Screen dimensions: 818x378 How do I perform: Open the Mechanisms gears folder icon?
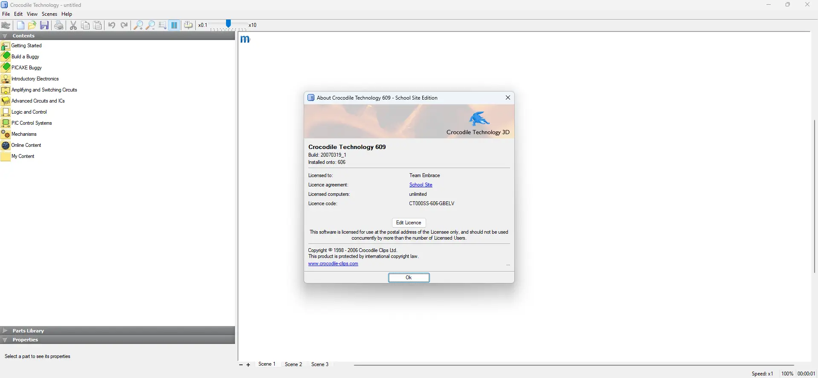click(x=6, y=134)
